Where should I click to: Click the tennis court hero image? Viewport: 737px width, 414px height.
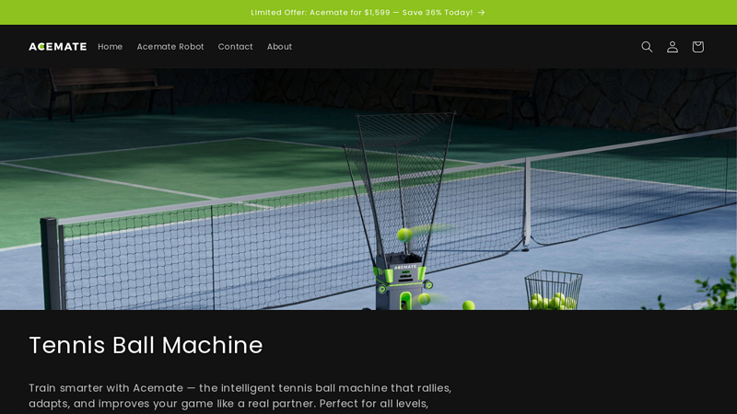click(368, 190)
